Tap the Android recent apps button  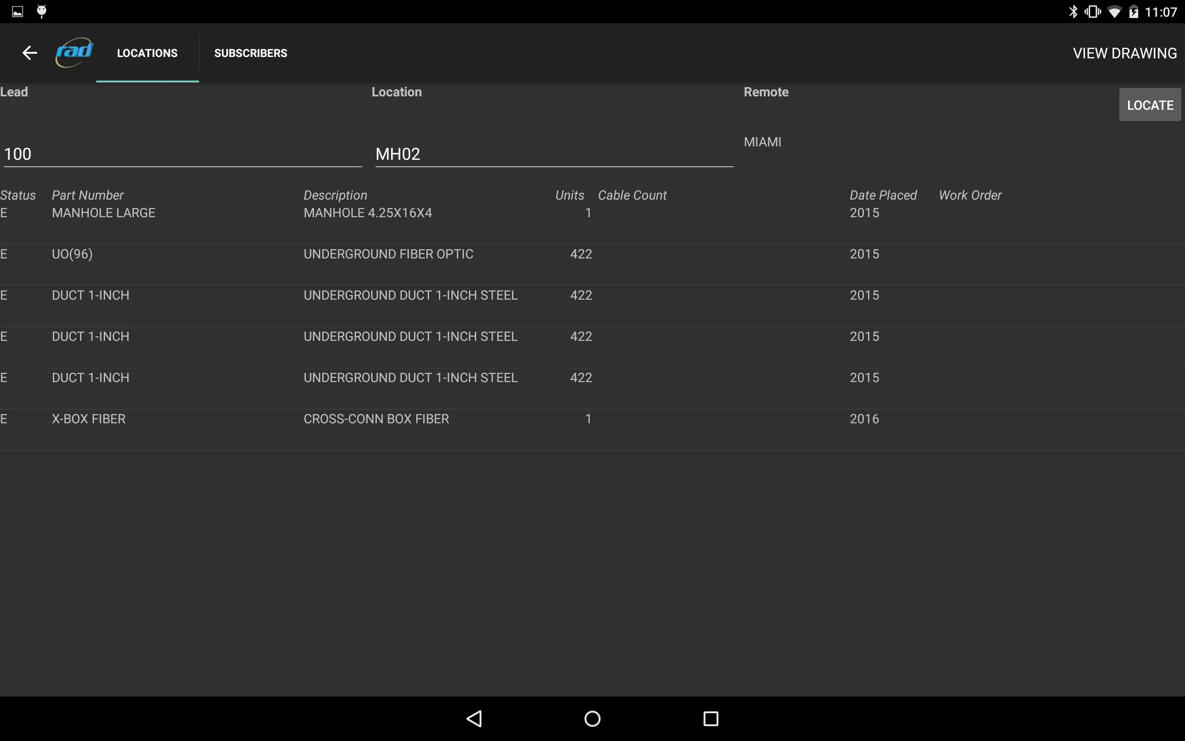click(x=711, y=718)
